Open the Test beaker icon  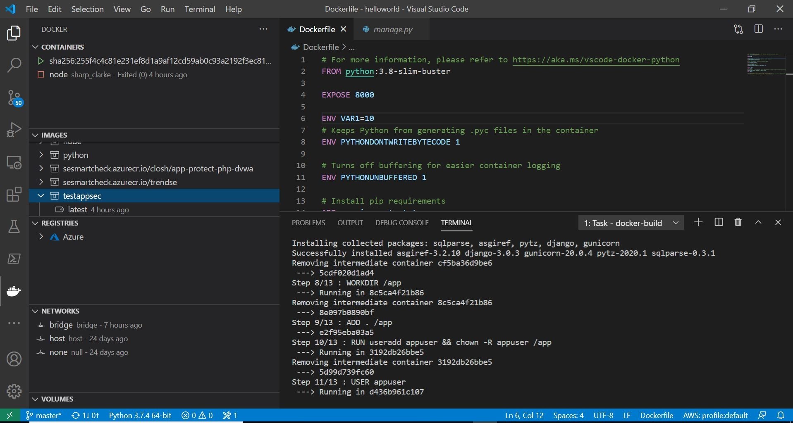pyautogui.click(x=14, y=226)
